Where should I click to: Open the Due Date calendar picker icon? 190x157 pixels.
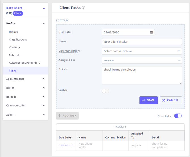pyautogui.click(x=151, y=32)
